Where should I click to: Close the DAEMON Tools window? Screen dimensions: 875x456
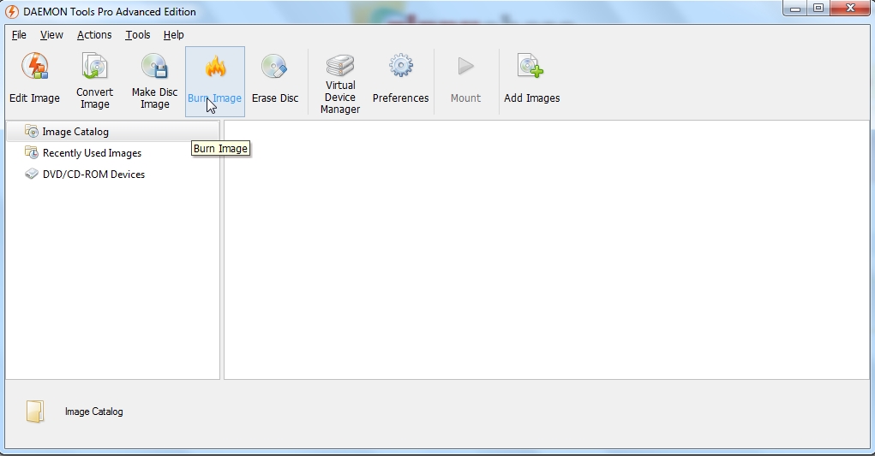pyautogui.click(x=850, y=9)
